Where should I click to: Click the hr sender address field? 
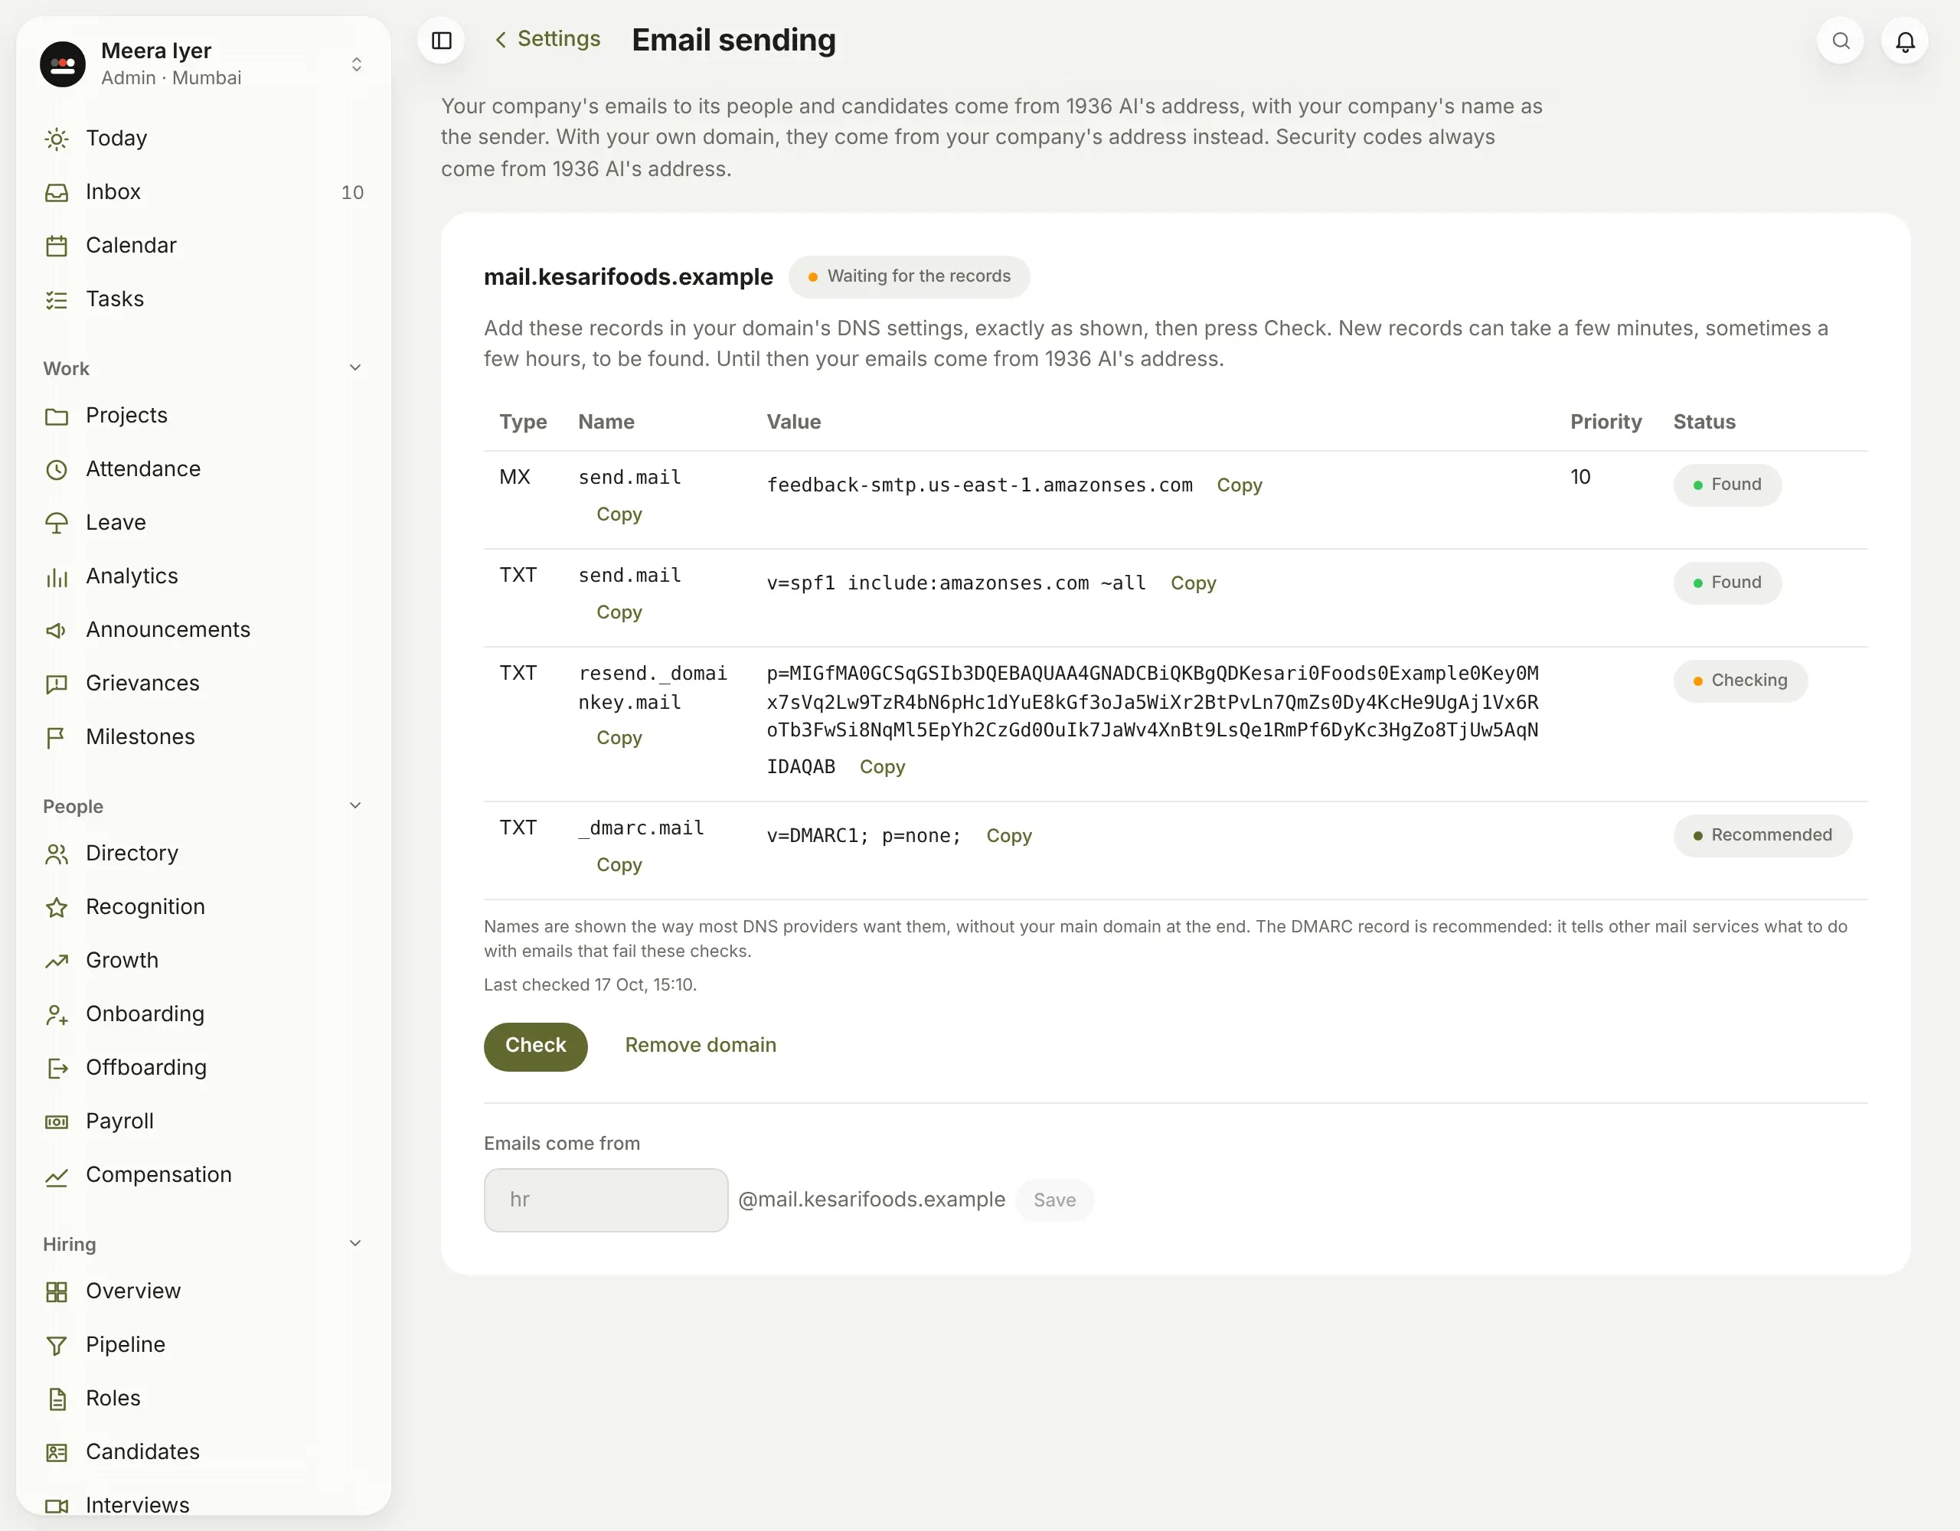pos(606,1200)
